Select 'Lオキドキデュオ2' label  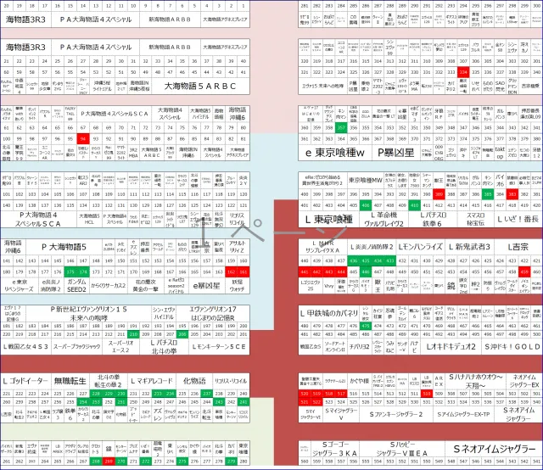pos(451,346)
